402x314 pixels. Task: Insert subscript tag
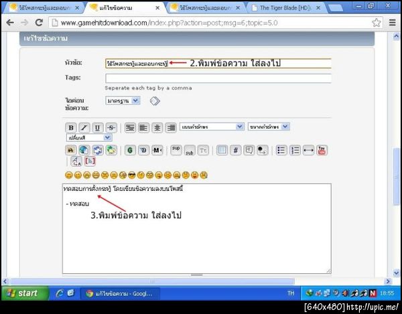(190, 150)
